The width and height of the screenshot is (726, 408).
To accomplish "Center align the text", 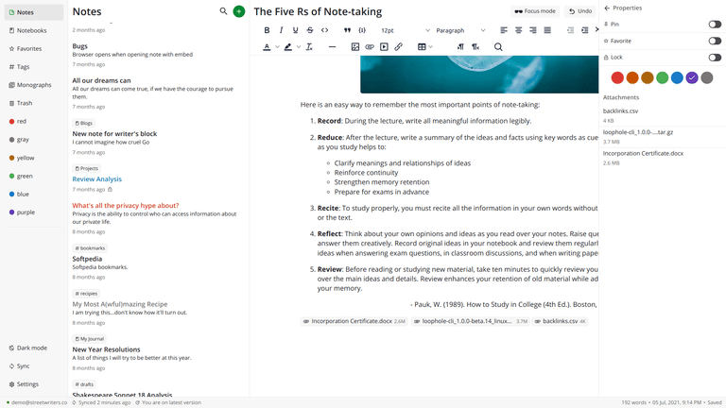I will click(x=518, y=30).
